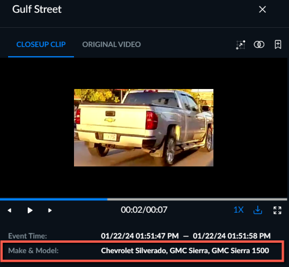
Task: Click the overlapping circles similarity search icon
Action: point(259,44)
